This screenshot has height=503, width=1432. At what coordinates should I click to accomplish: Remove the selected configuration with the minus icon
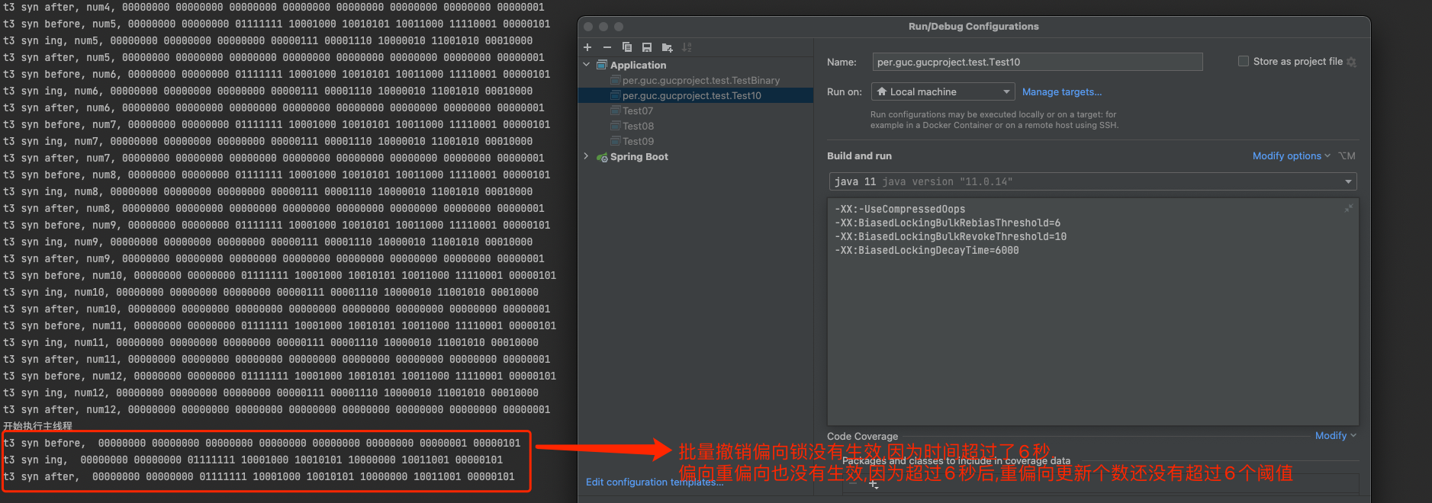tap(607, 47)
